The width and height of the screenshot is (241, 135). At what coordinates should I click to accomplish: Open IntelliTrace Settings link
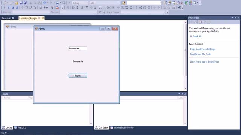point(203,49)
